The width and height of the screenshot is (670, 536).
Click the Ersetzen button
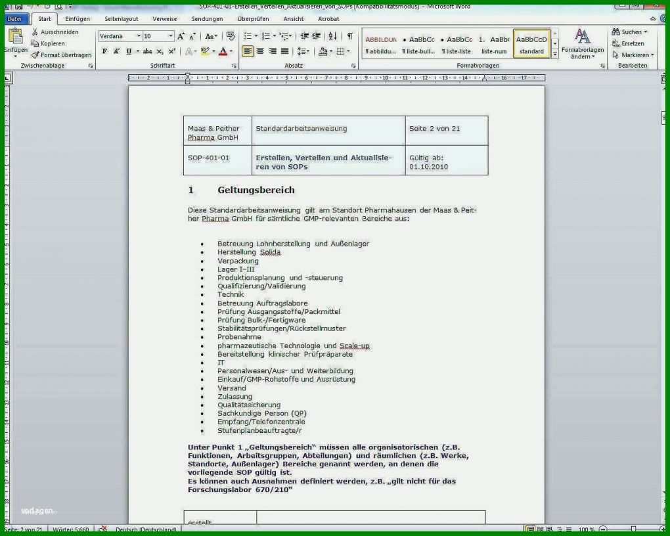[628, 43]
